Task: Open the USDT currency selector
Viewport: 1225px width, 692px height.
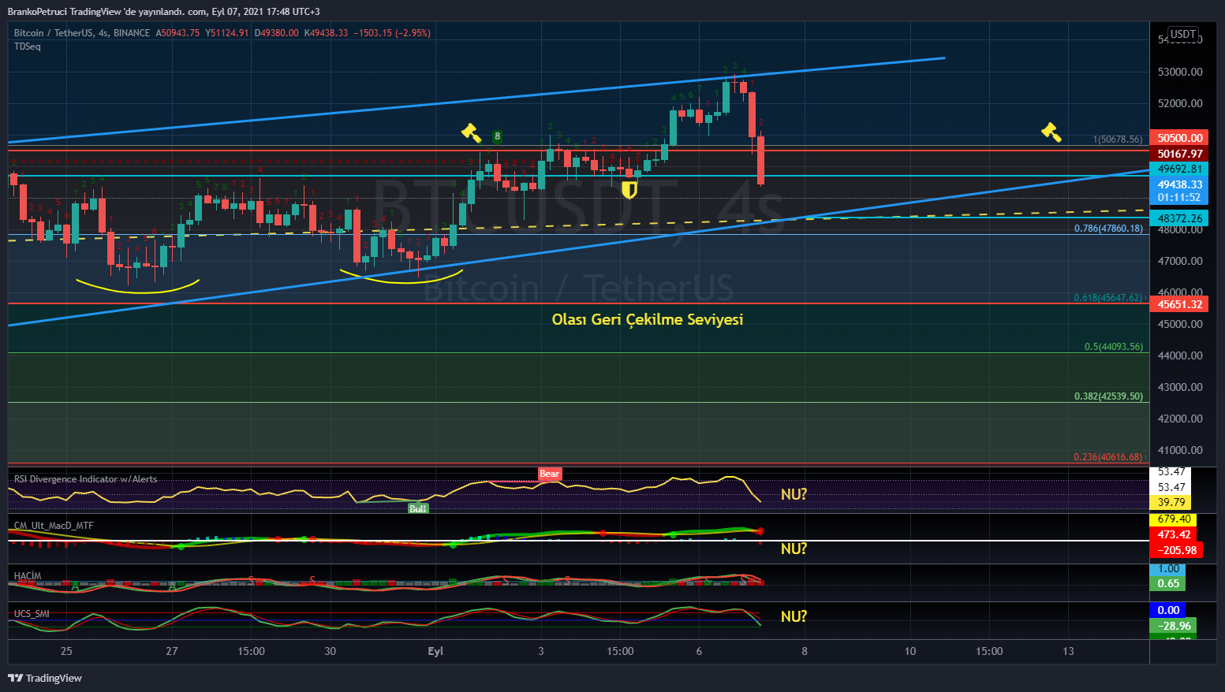Action: 1182,34
